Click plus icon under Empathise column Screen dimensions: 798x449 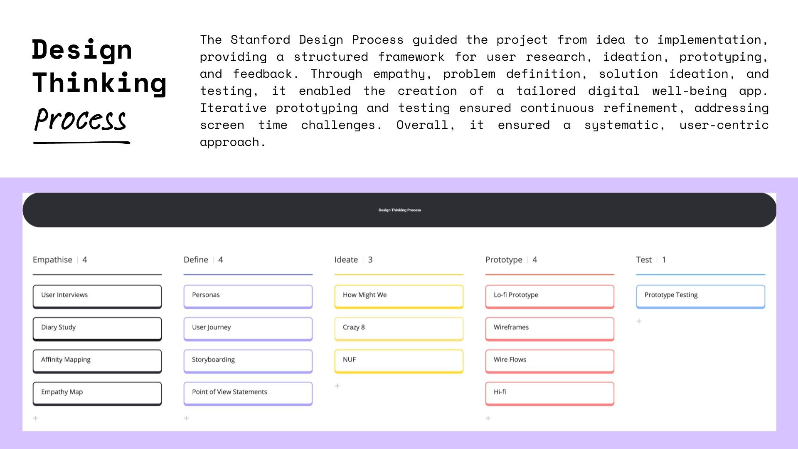click(x=36, y=418)
